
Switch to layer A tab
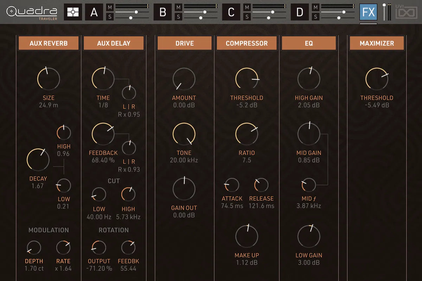pyautogui.click(x=94, y=12)
